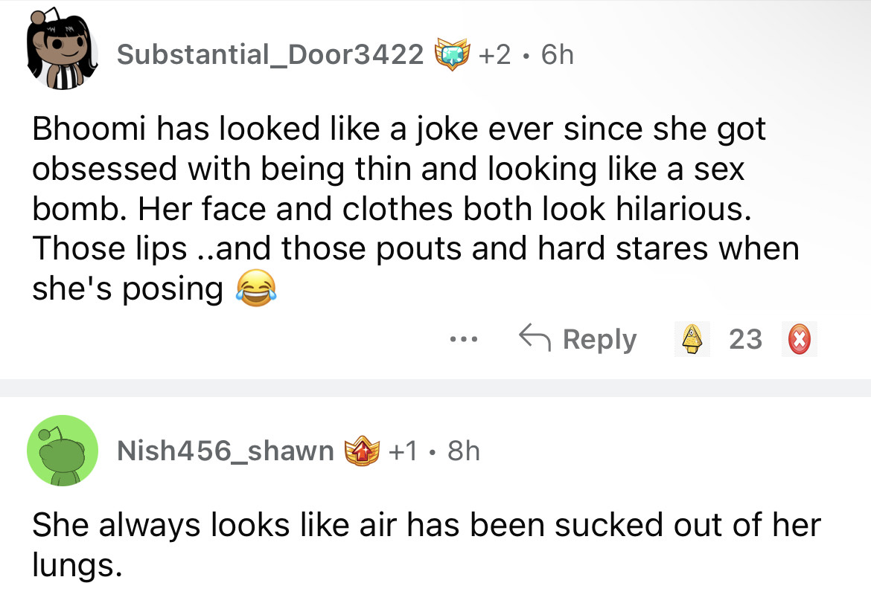Click the Nish456_shawn username link
Viewport: 871px width, 606px height.
click(226, 451)
